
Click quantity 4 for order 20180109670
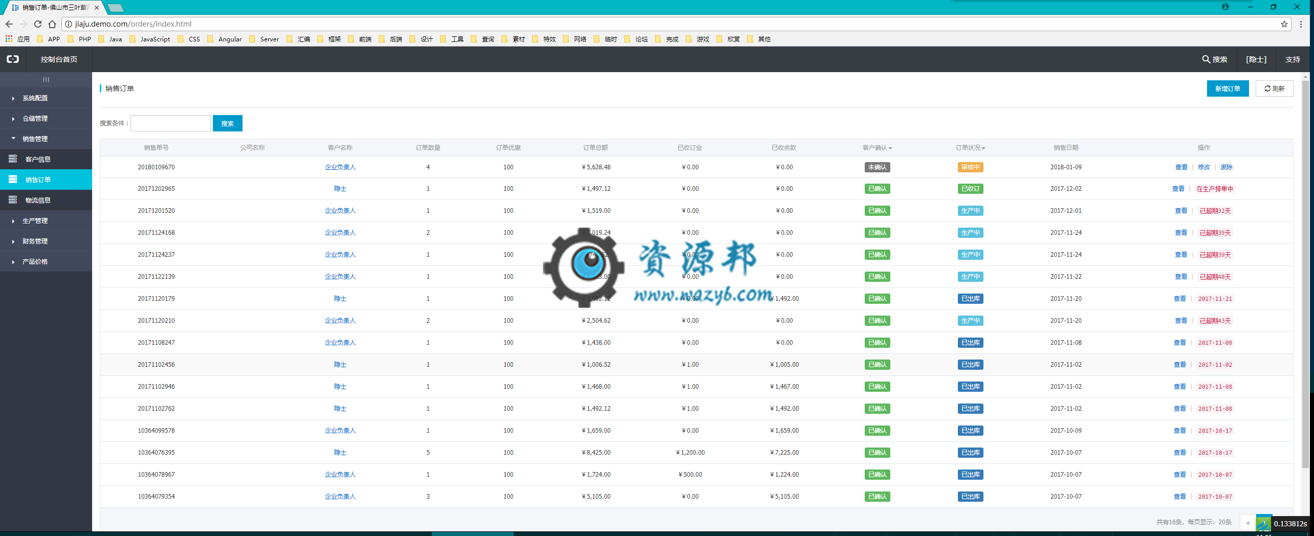[x=428, y=167]
